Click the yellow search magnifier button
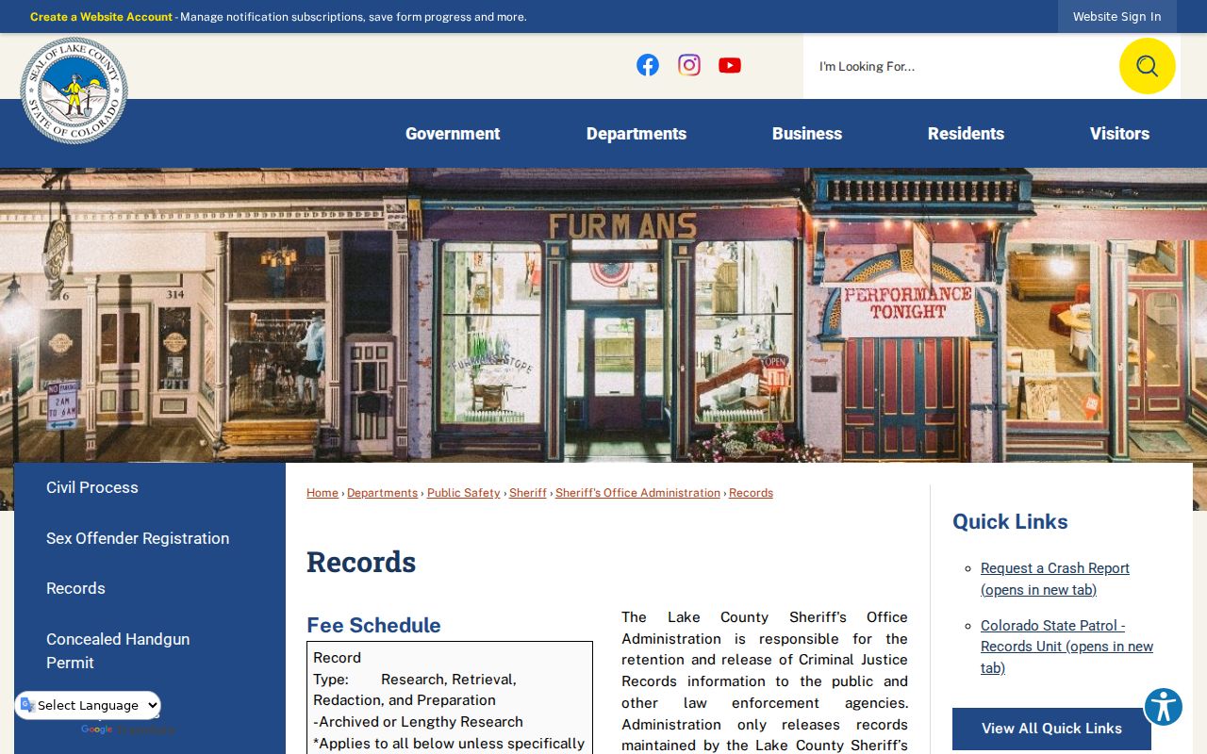Screen dimensions: 1207x754 coord(1147,66)
